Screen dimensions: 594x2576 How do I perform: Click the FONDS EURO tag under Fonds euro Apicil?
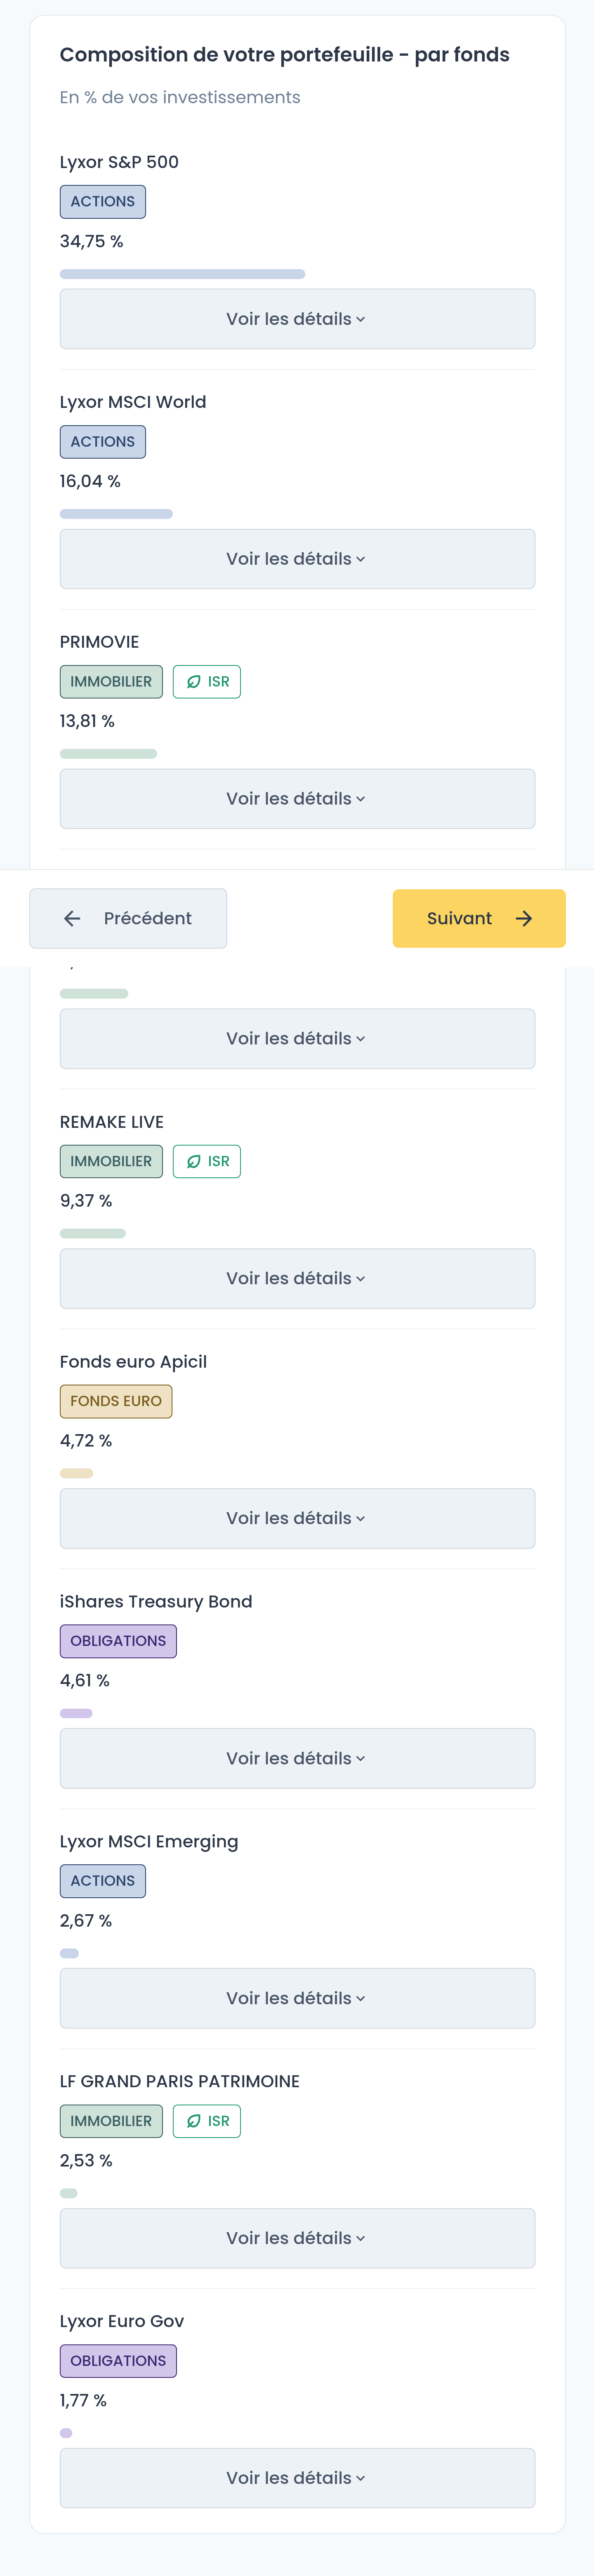click(x=116, y=1401)
